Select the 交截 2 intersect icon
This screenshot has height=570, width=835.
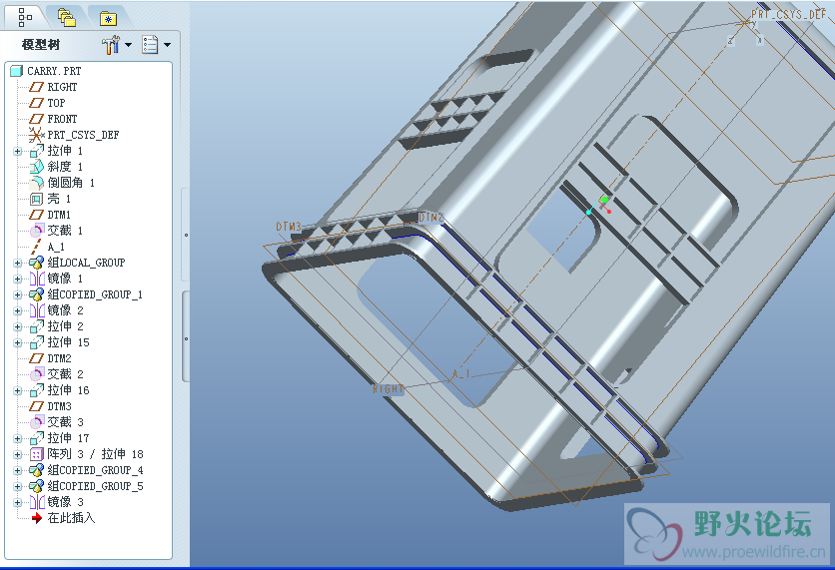(x=36, y=374)
